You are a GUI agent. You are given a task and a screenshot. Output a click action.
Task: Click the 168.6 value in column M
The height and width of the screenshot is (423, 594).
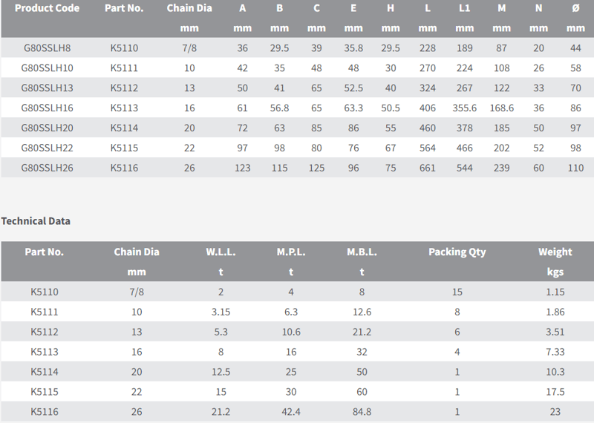tap(502, 108)
